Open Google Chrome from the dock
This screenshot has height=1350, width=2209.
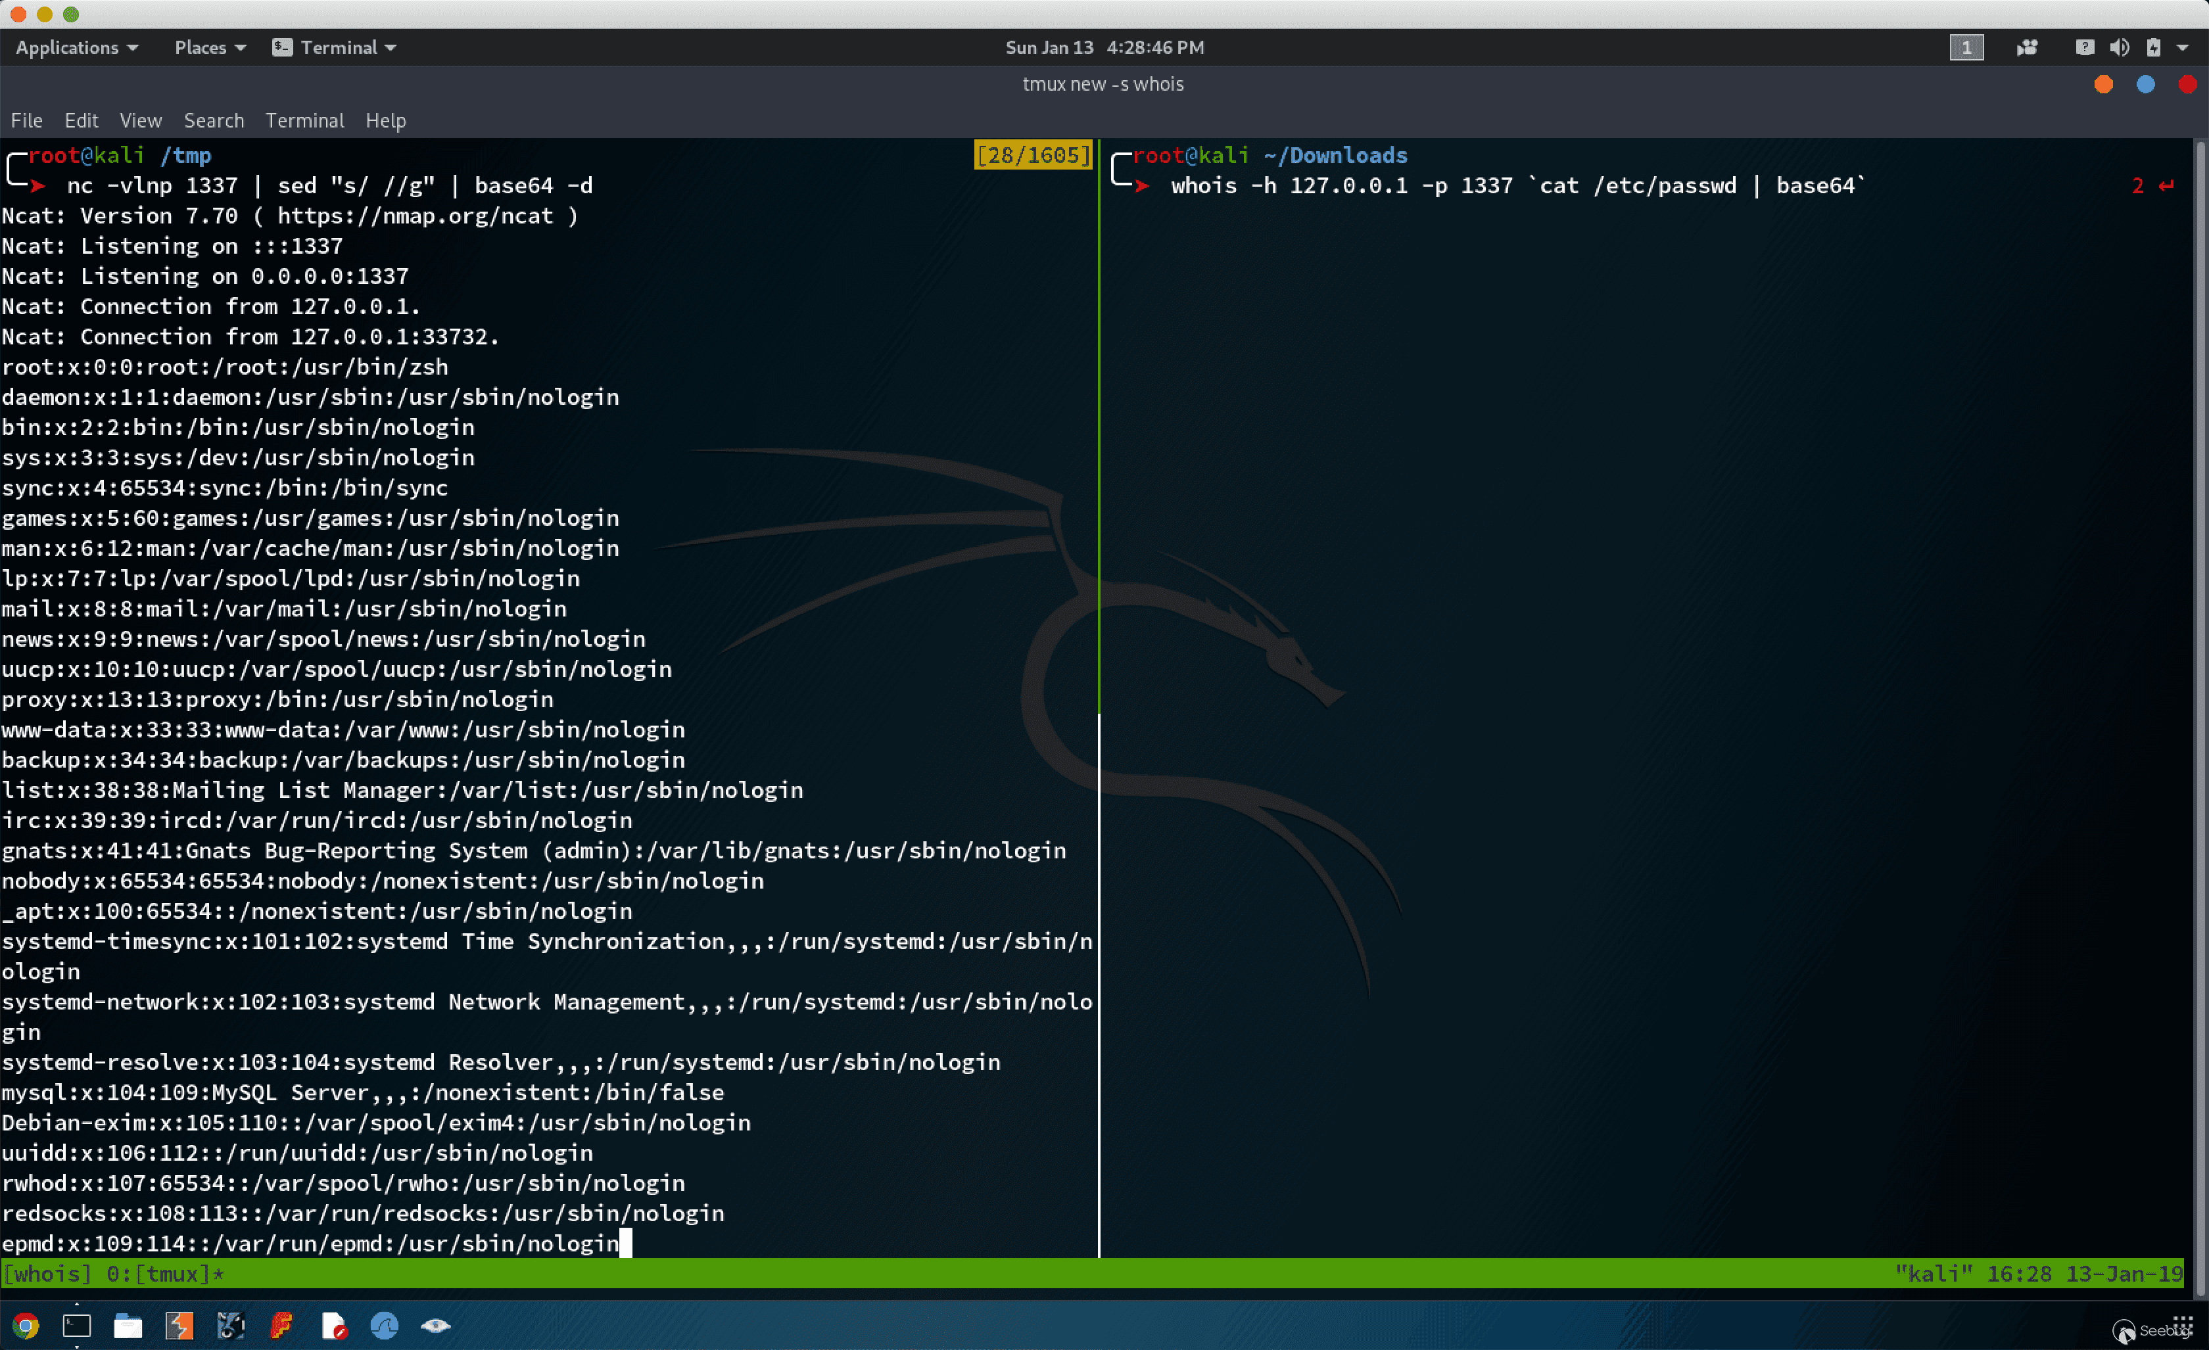[25, 1325]
